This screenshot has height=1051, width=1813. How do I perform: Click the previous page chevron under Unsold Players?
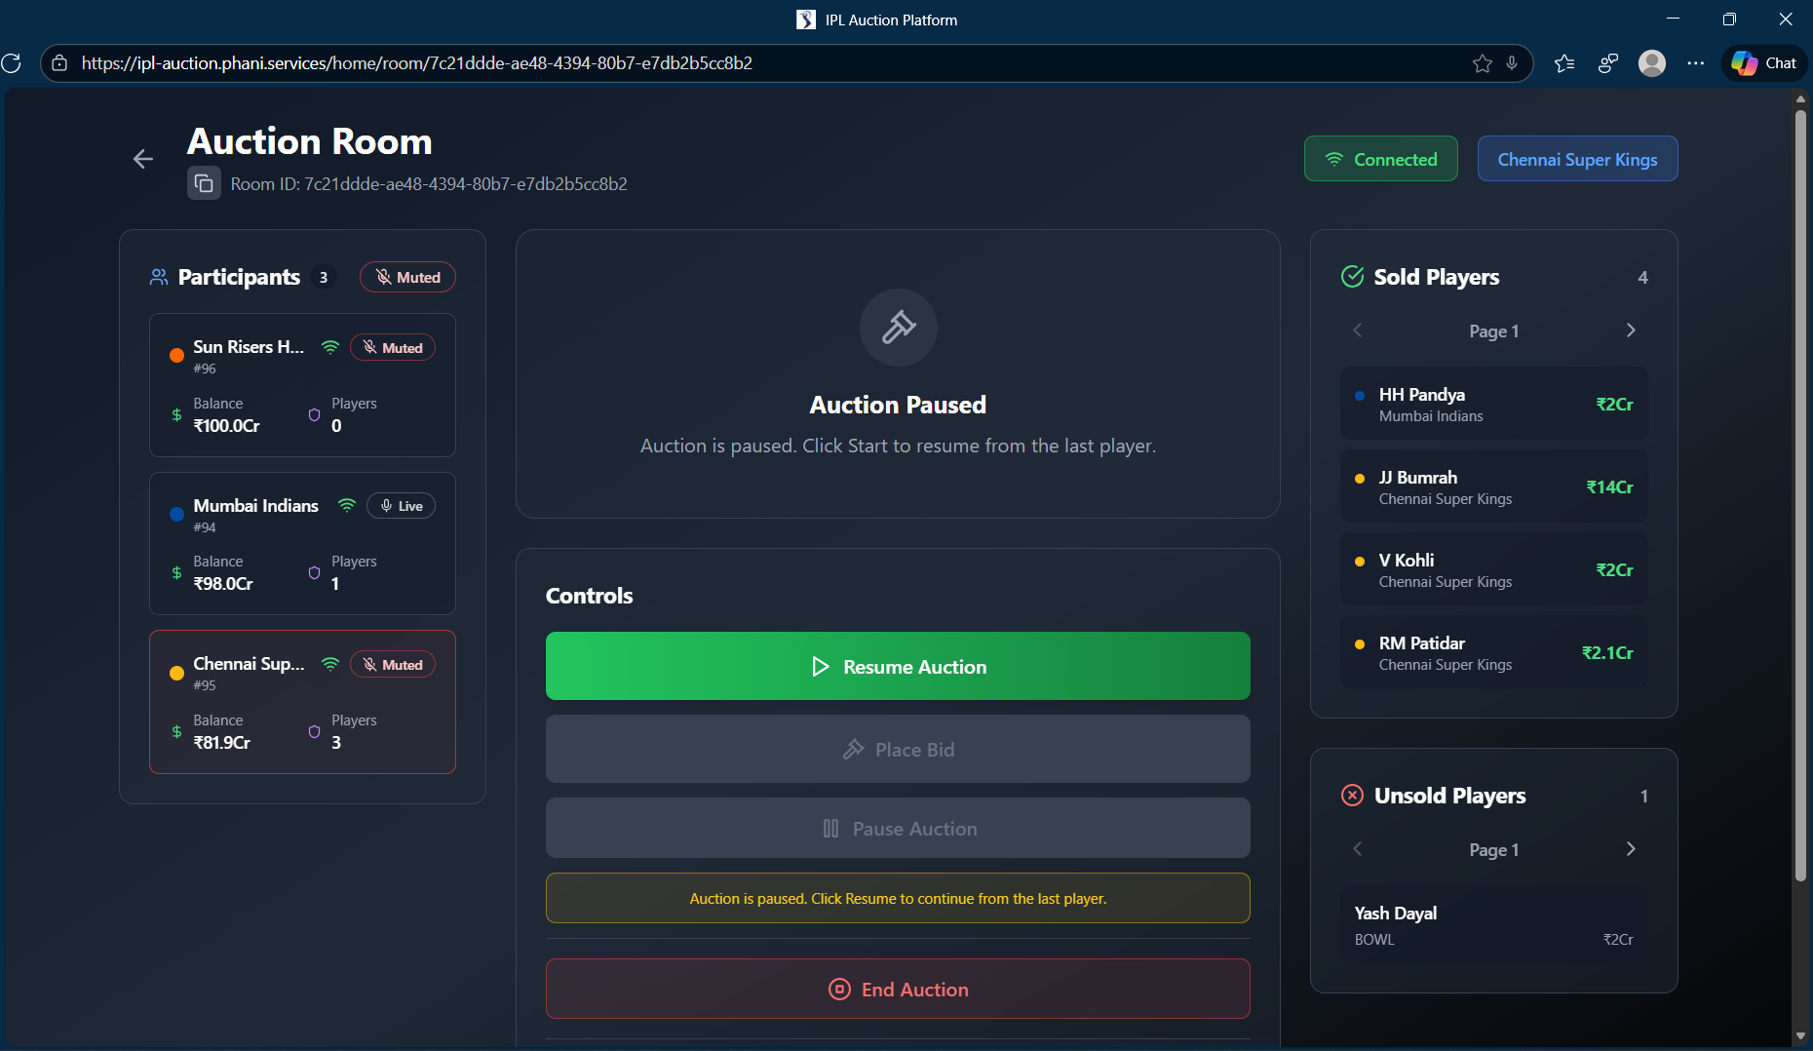pos(1357,849)
